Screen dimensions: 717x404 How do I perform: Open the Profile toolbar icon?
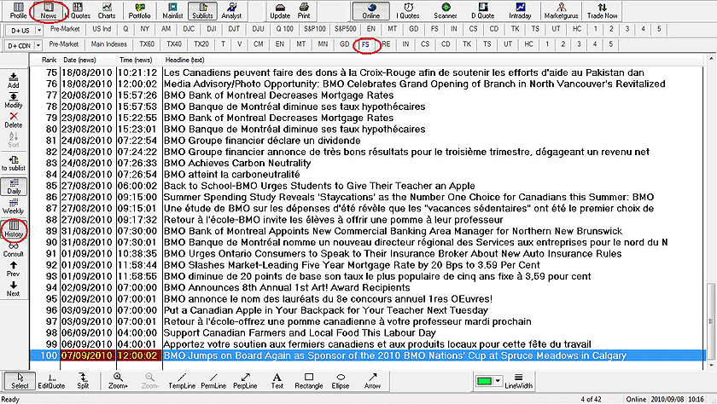pyautogui.click(x=18, y=11)
